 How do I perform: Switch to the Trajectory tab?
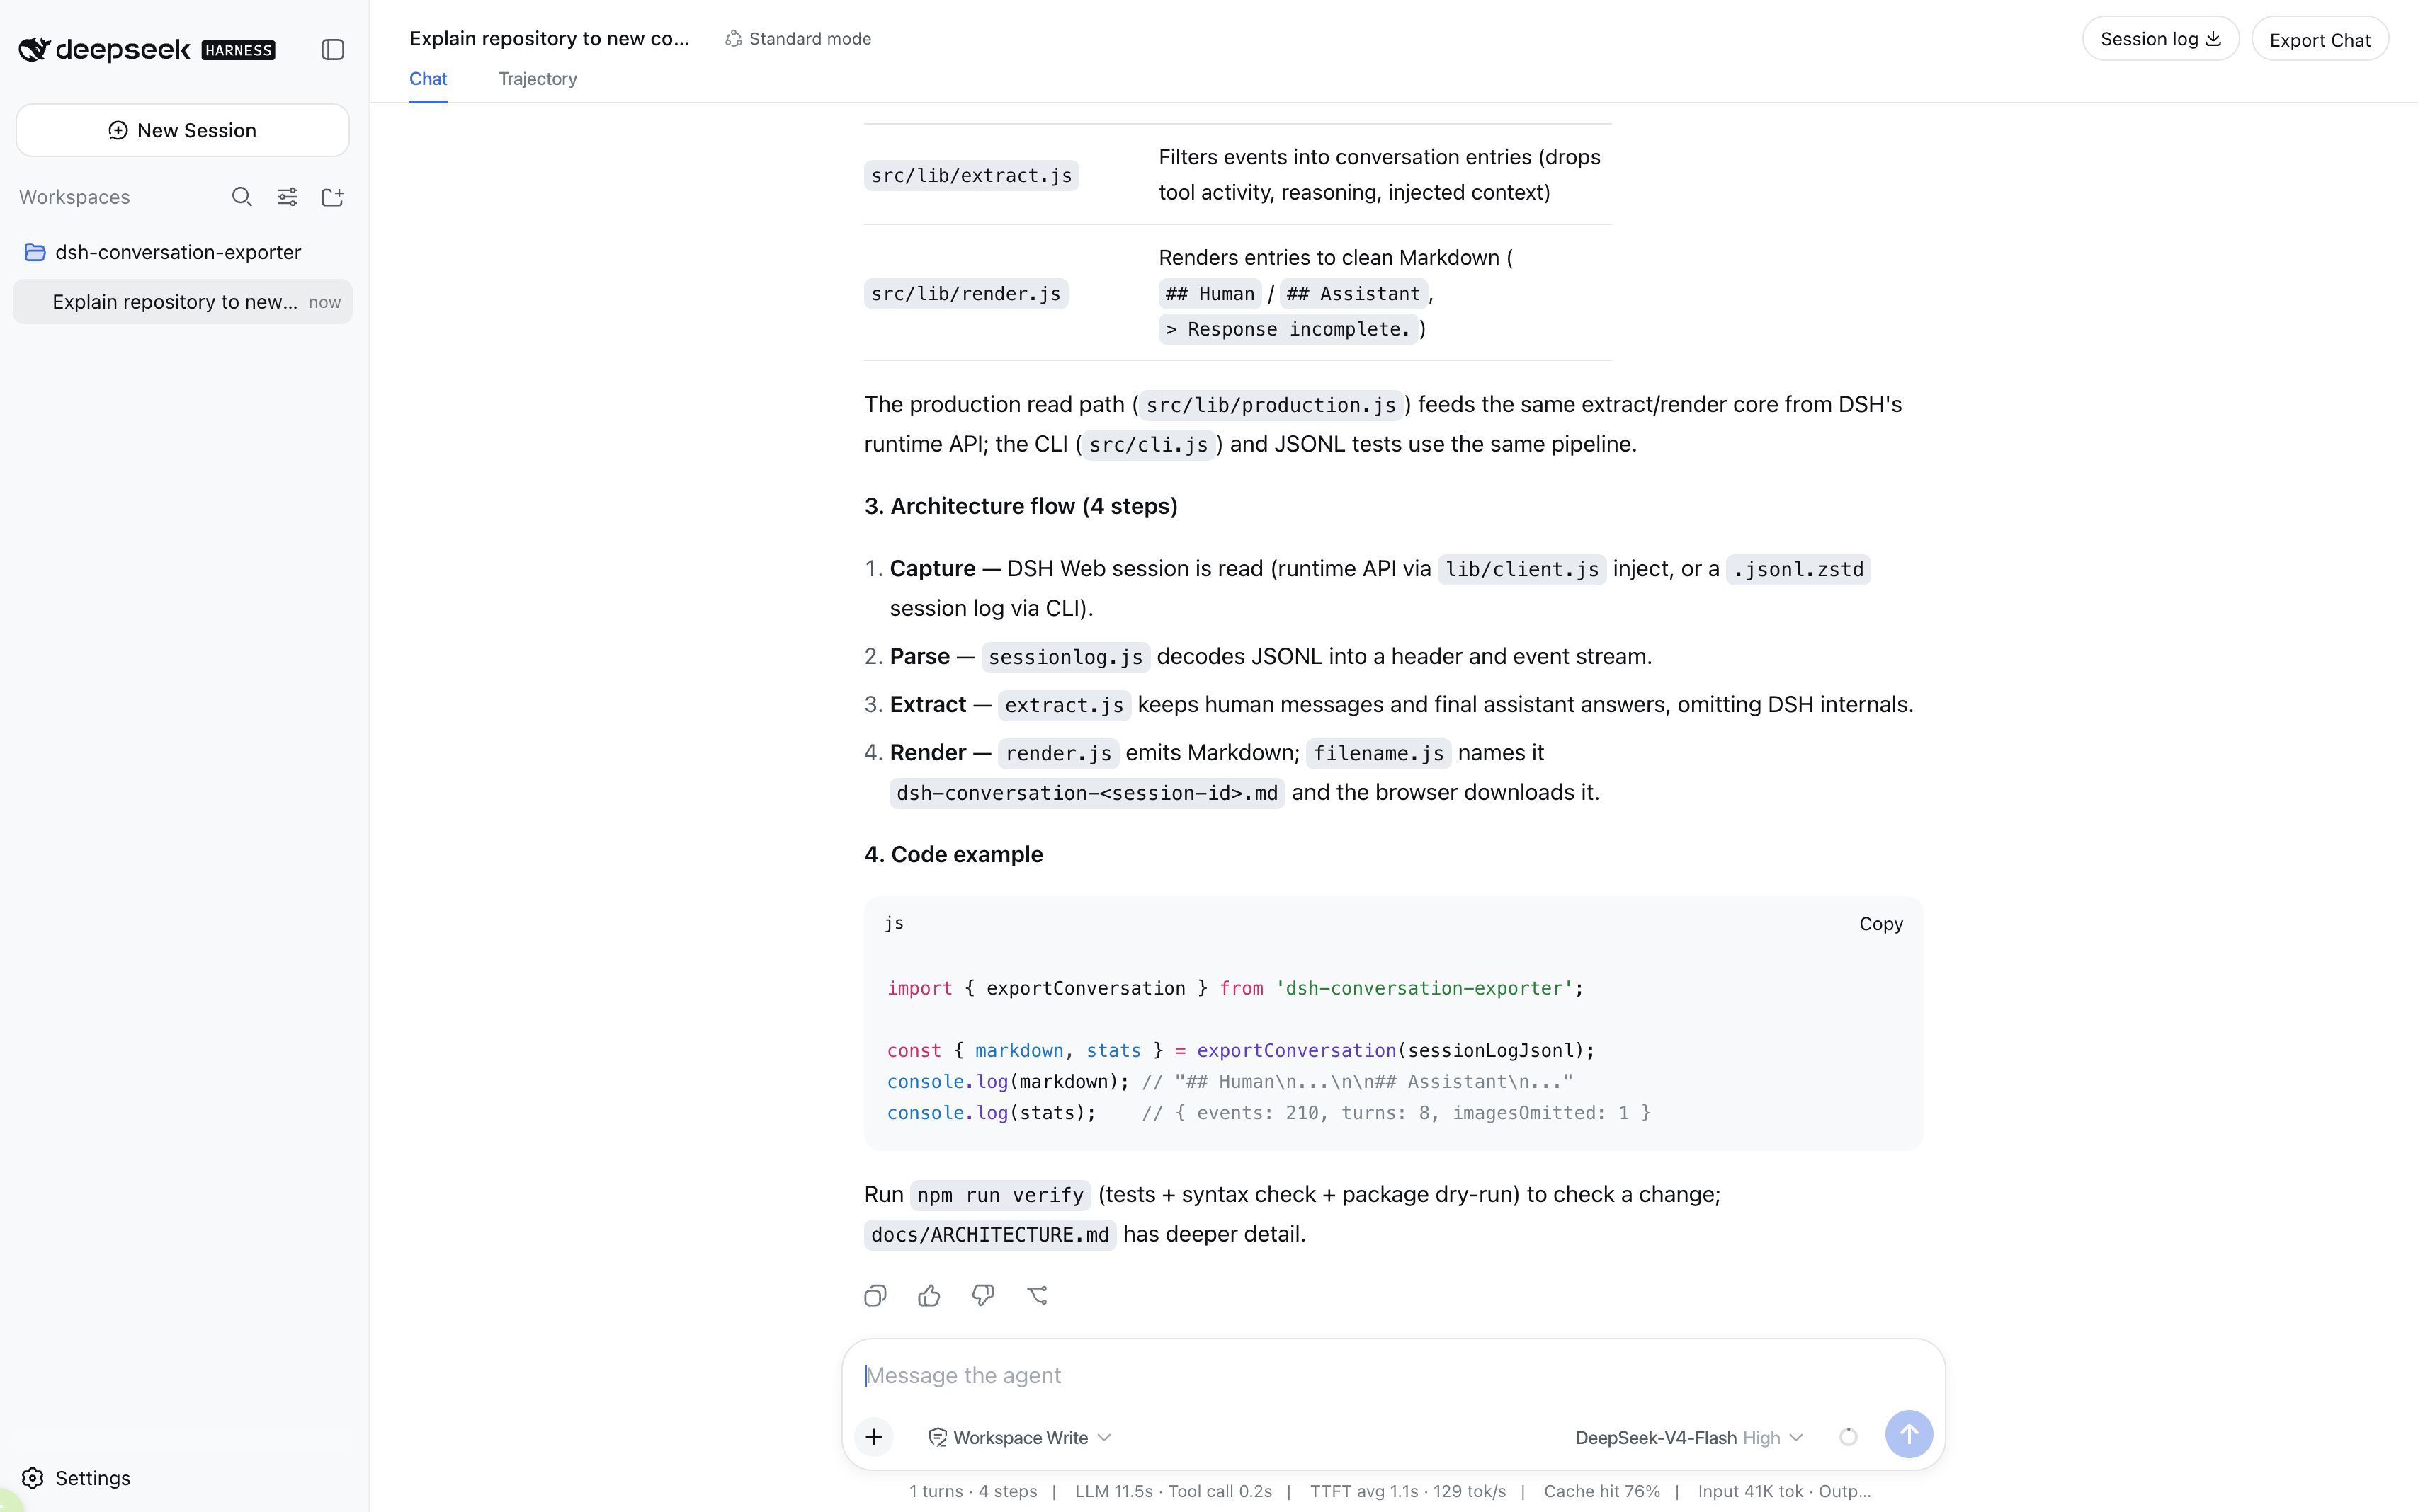tap(538, 79)
